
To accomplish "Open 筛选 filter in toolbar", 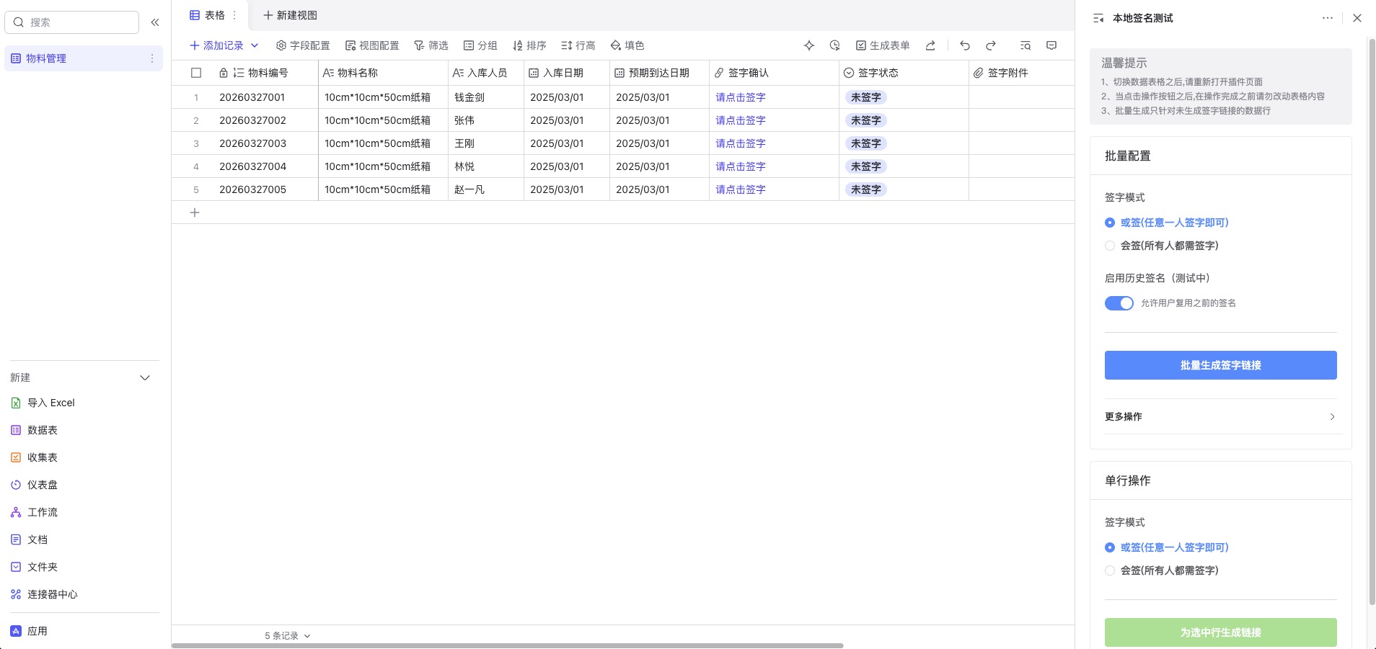I will 431,45.
